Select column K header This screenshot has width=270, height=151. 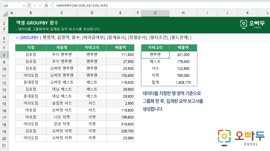tap(247, 13)
